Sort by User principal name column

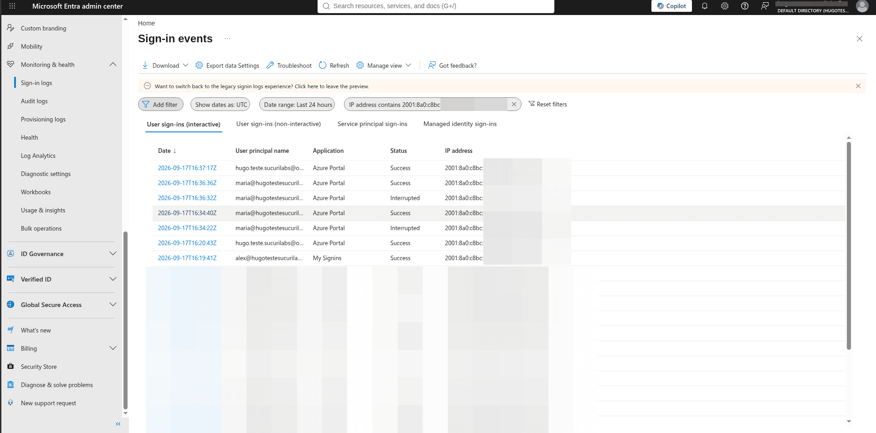262,151
